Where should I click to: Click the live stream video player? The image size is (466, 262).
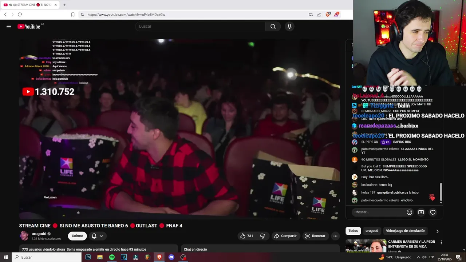[x=179, y=129]
